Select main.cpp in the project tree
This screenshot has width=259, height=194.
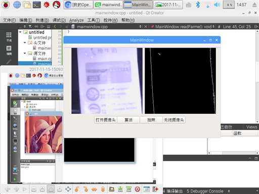42,59
